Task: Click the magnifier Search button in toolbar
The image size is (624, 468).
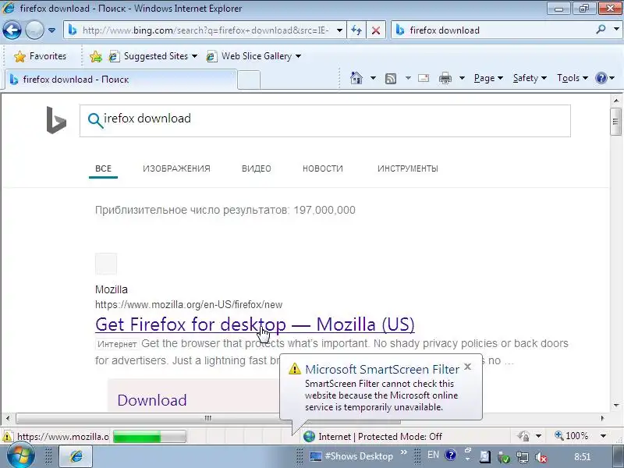Action: 601,30
